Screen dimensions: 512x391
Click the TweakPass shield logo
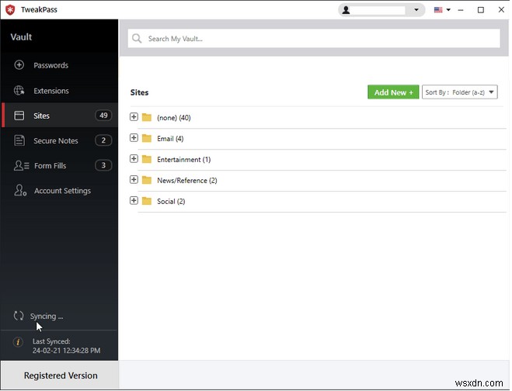pyautogui.click(x=10, y=10)
